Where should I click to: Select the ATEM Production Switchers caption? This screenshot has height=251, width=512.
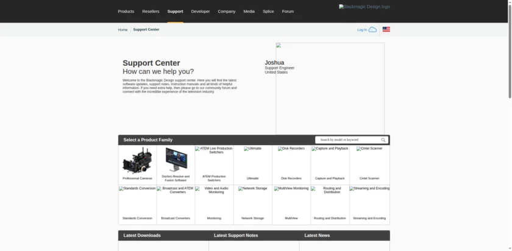214,179
